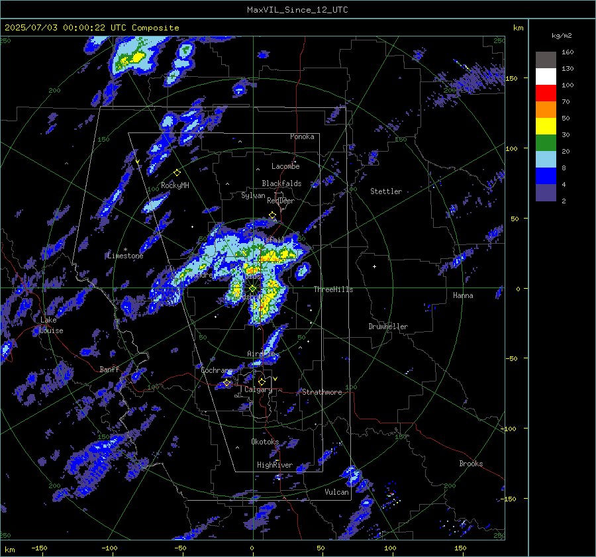This screenshot has height=557, width=596.
Task: Click the Sylvan map label
Action: point(253,196)
